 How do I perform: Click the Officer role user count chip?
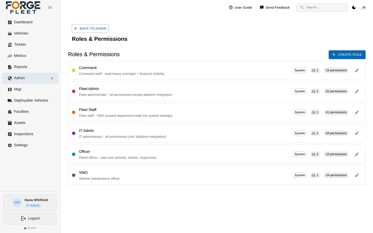coord(315,154)
